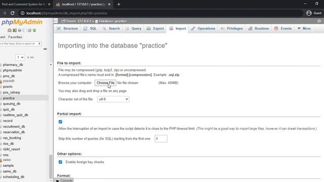324x182 pixels.
Task: Select phpmyadmin database in tree
Action: click(12, 70)
